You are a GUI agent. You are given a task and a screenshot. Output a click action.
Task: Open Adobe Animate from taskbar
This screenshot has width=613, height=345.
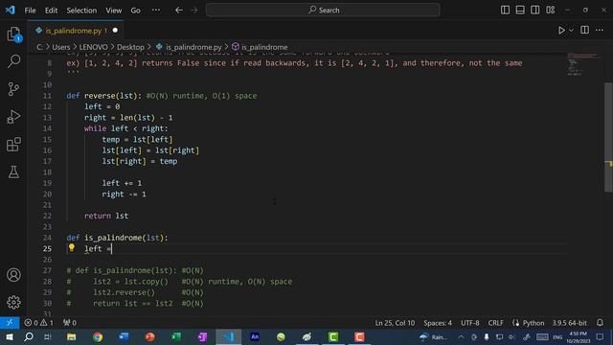(x=255, y=336)
